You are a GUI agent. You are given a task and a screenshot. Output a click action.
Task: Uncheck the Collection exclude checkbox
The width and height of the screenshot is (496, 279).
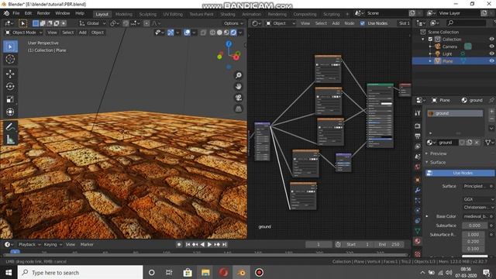click(x=430, y=40)
